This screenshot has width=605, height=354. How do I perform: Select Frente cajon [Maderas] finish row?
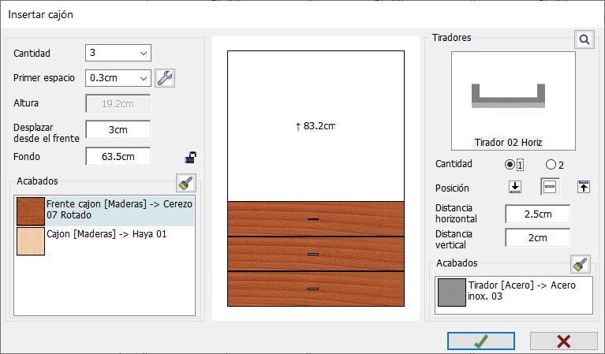click(105, 211)
